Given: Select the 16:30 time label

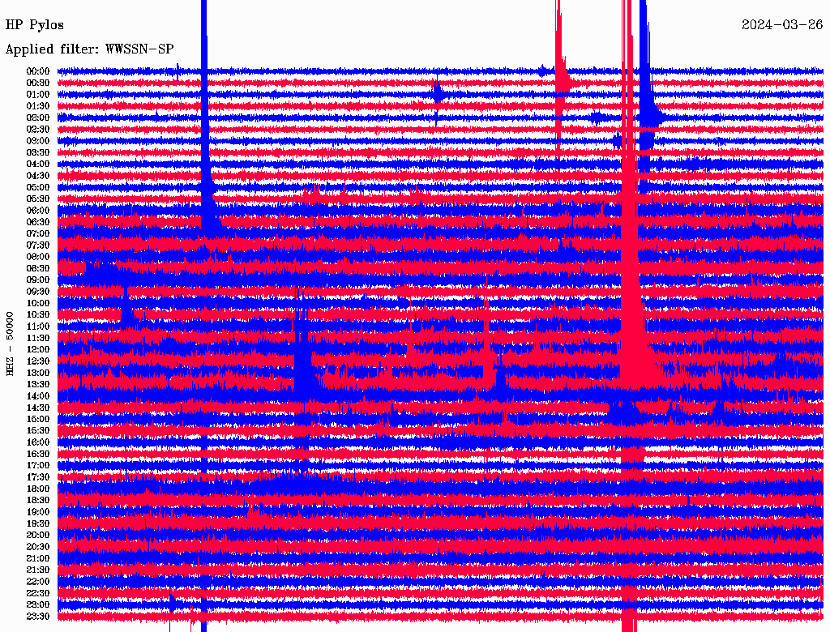Looking at the screenshot, I should [37, 454].
